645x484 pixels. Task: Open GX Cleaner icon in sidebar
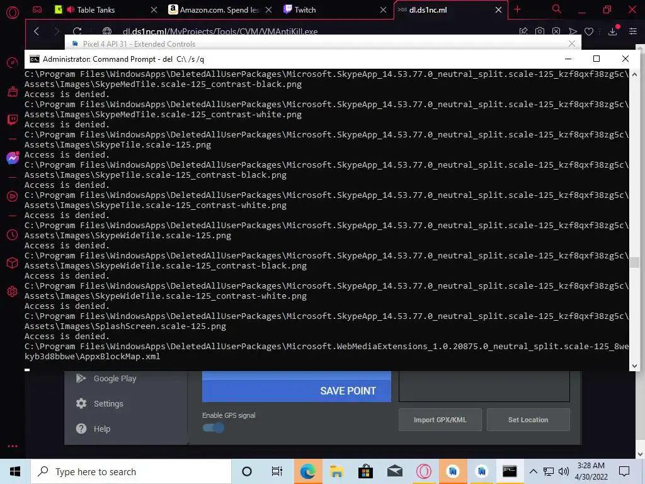tap(13, 91)
